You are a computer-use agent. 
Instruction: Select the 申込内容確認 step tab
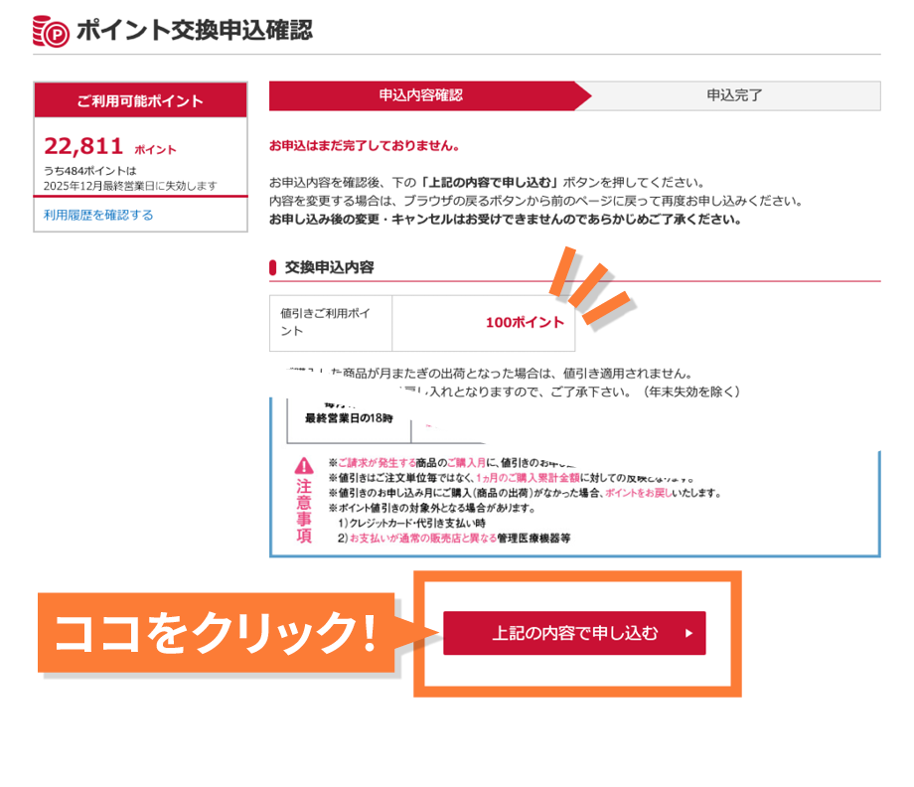tap(421, 95)
